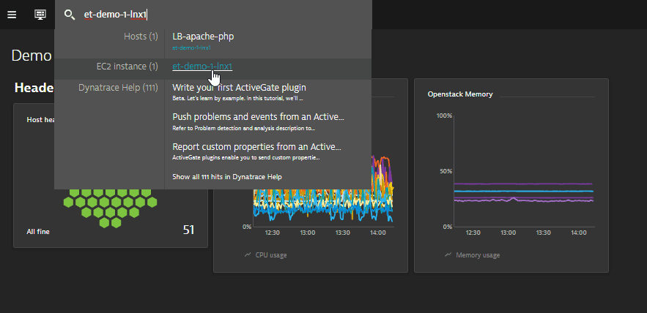Open 'Write your first ActiveGate plugin' help article
This screenshot has width=647, height=313.
point(239,88)
